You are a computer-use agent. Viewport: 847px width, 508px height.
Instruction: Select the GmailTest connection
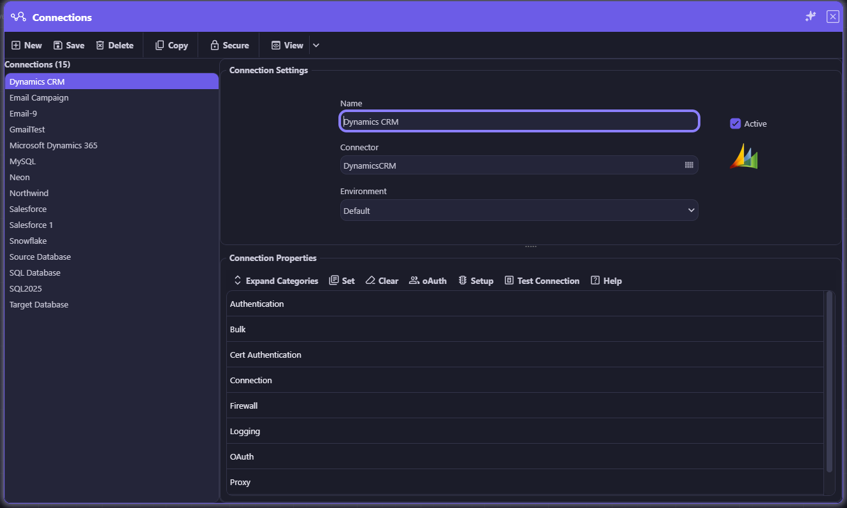point(112,129)
